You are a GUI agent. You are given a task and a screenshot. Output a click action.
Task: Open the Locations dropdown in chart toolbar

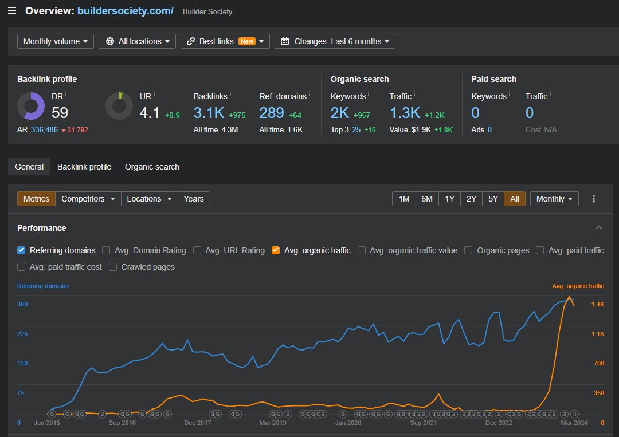pos(149,199)
